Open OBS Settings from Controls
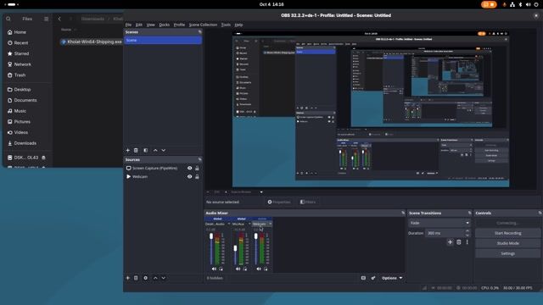 [507, 254]
